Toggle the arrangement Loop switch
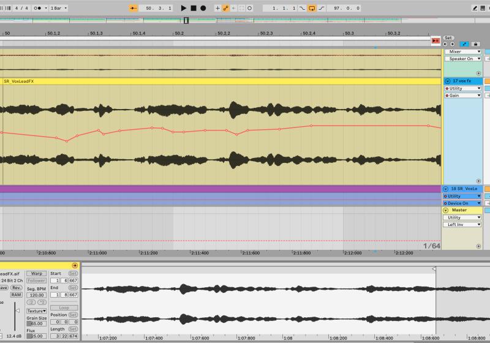 click(x=312, y=8)
